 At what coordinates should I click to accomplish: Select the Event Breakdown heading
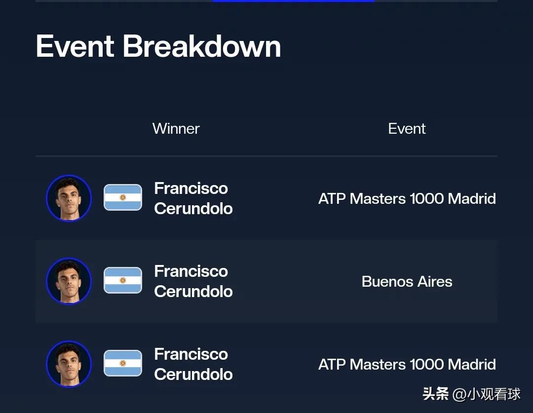[x=158, y=46]
